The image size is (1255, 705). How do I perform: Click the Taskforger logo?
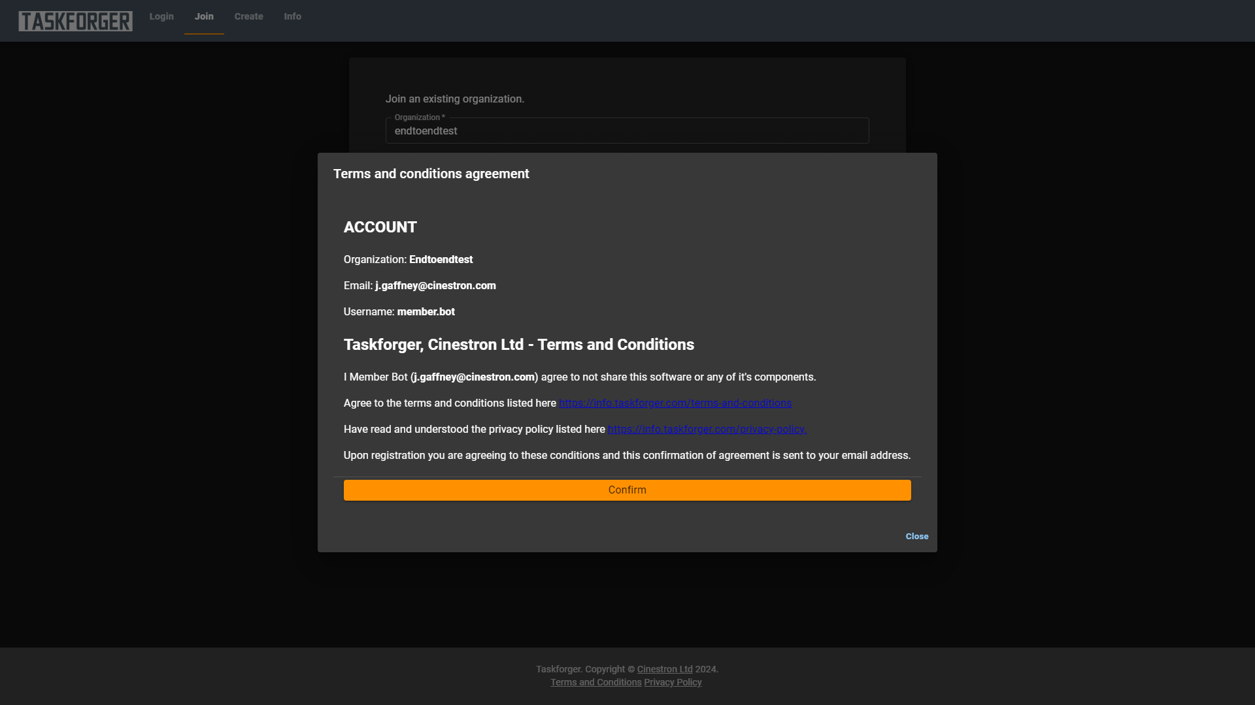click(75, 21)
